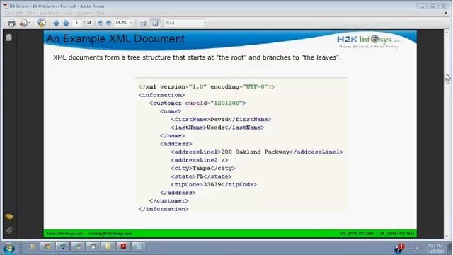
Task: Click the opening <address> tag
Action: [x=176, y=144]
